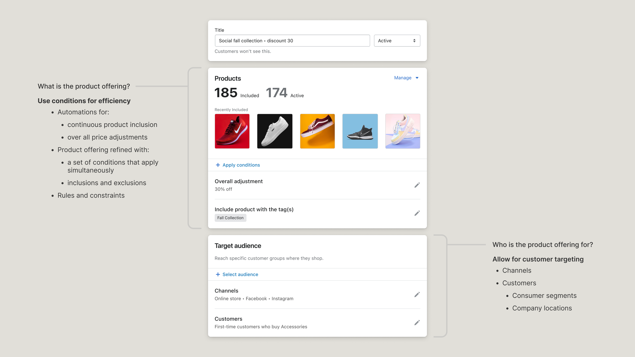Click the Apply conditions link
This screenshot has width=635, height=357.
pos(241,165)
